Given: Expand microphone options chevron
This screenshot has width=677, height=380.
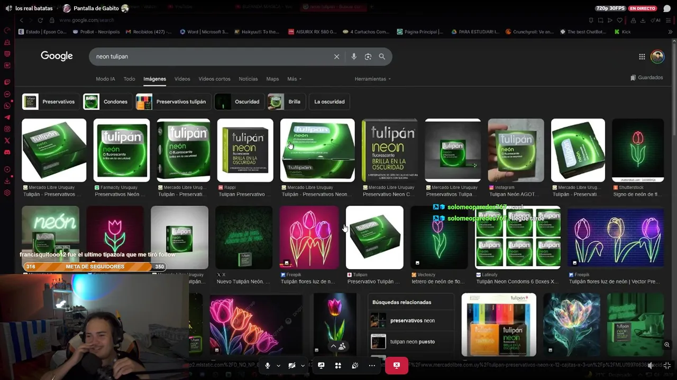Looking at the screenshot, I should pos(278,365).
